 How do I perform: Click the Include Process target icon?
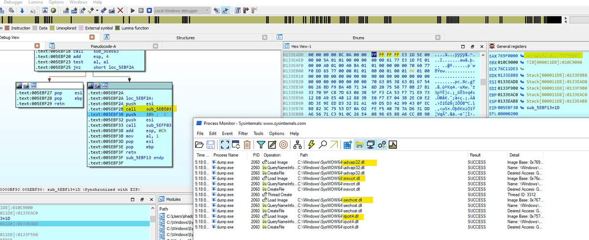tap(283, 144)
